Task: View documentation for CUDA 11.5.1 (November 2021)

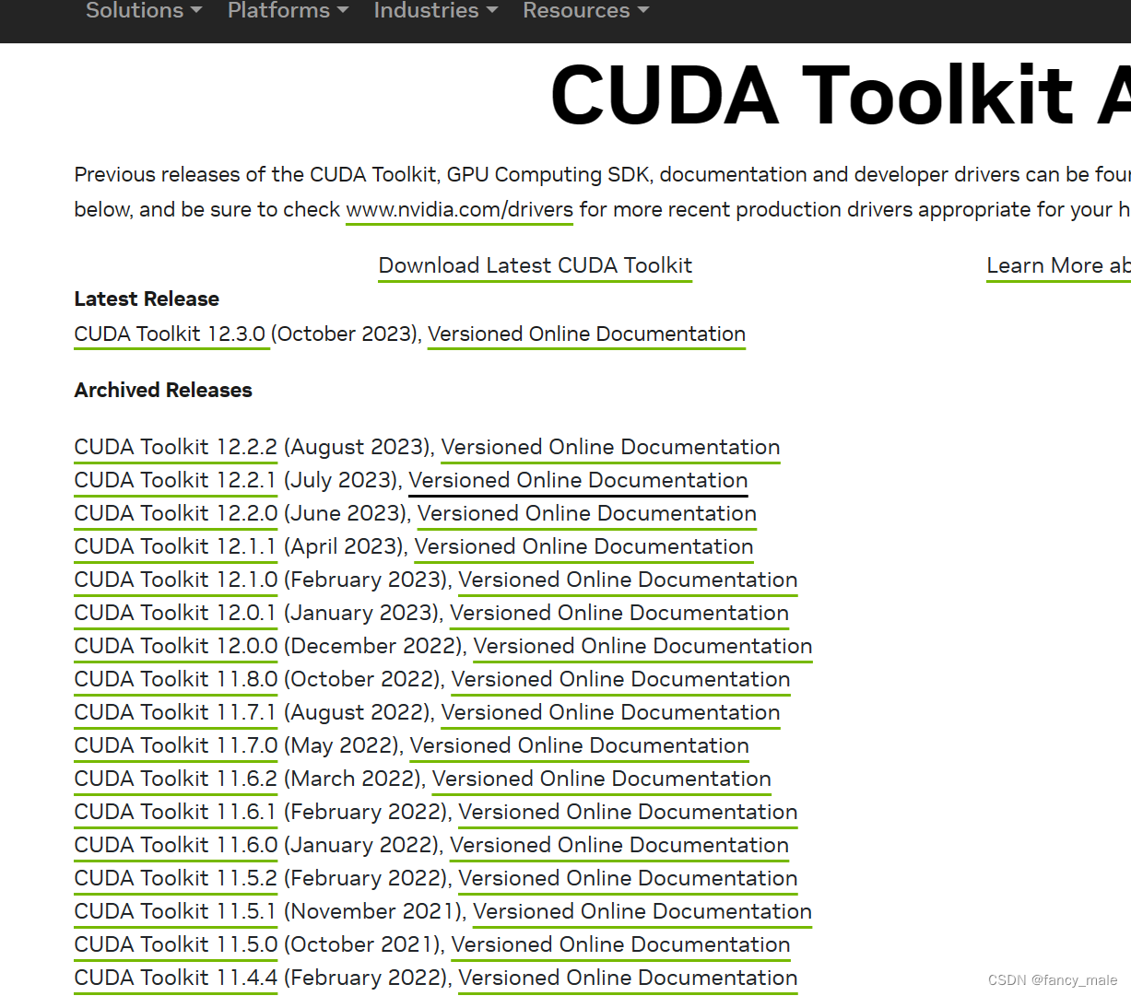Action: 642,912
